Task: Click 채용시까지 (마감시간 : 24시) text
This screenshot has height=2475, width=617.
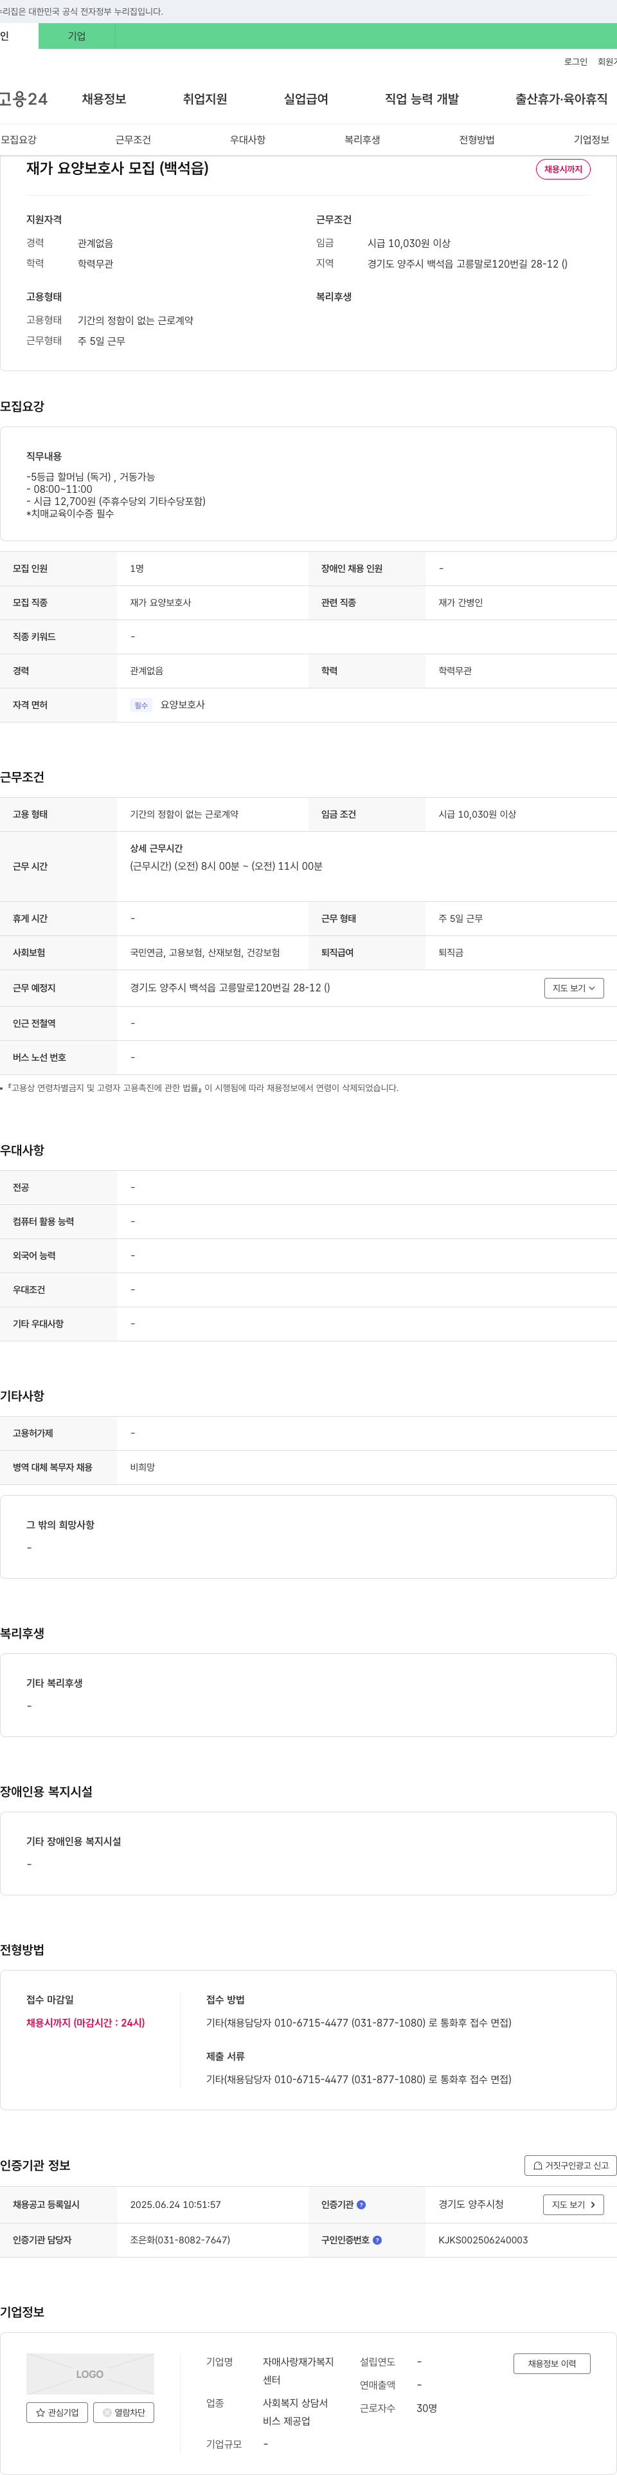Action: (x=85, y=2023)
